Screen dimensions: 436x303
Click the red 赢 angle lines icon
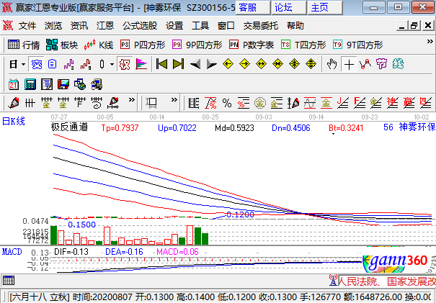coord(409,103)
